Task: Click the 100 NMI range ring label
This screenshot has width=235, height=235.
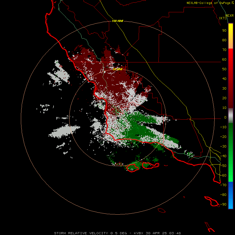Action: 118,21
